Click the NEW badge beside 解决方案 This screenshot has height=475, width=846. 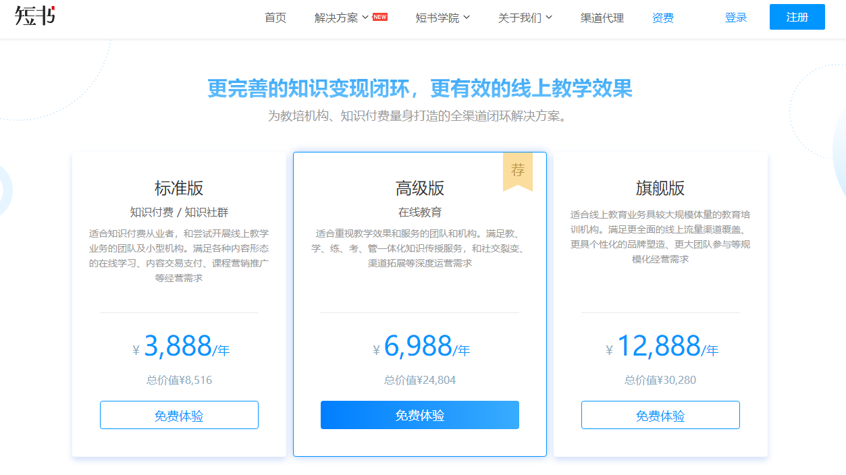pyautogui.click(x=380, y=17)
